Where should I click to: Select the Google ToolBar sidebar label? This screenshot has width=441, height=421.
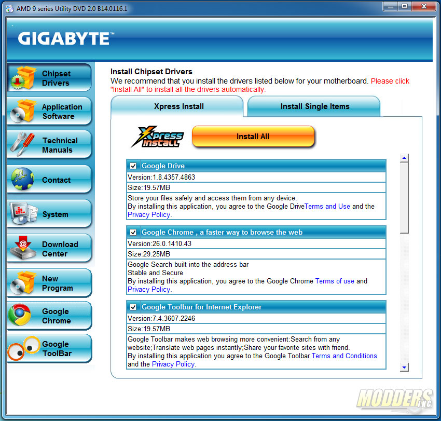[x=57, y=349]
